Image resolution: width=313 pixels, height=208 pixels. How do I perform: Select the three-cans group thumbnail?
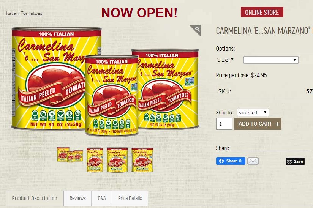pyautogui.click(x=70, y=155)
